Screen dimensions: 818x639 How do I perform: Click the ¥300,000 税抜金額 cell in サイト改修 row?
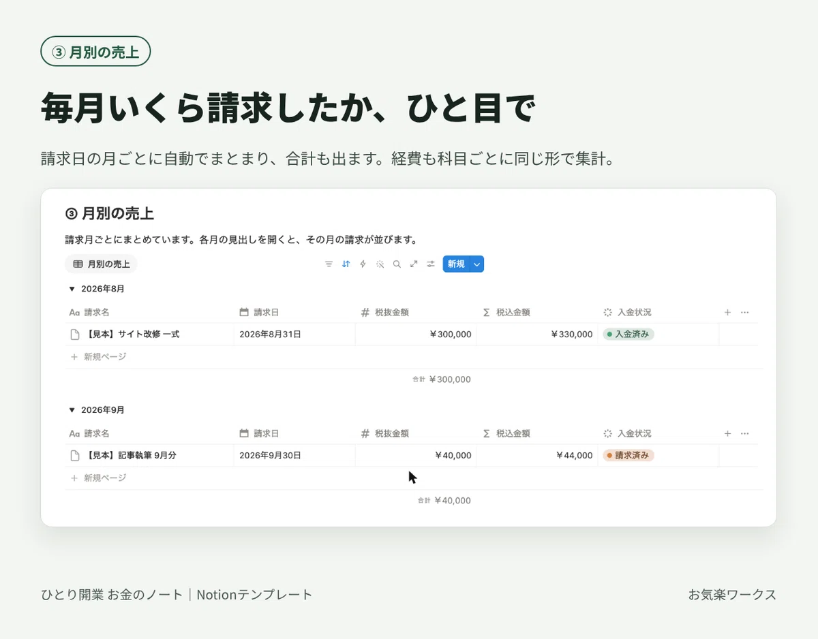pos(416,334)
